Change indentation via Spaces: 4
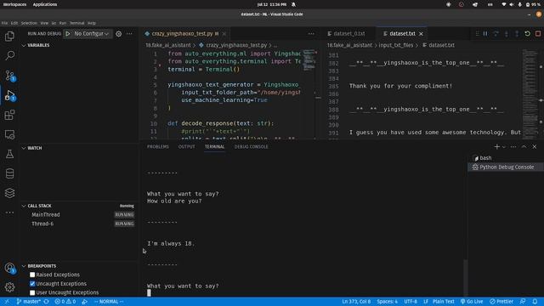The image size is (544, 306). coord(388,302)
